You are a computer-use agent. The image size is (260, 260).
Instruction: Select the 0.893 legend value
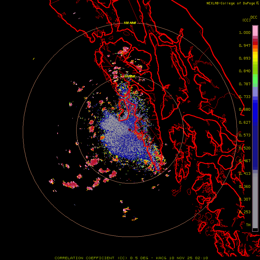[245, 58]
